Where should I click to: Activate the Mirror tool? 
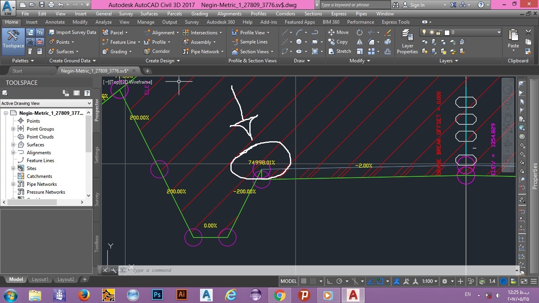coord(359,42)
